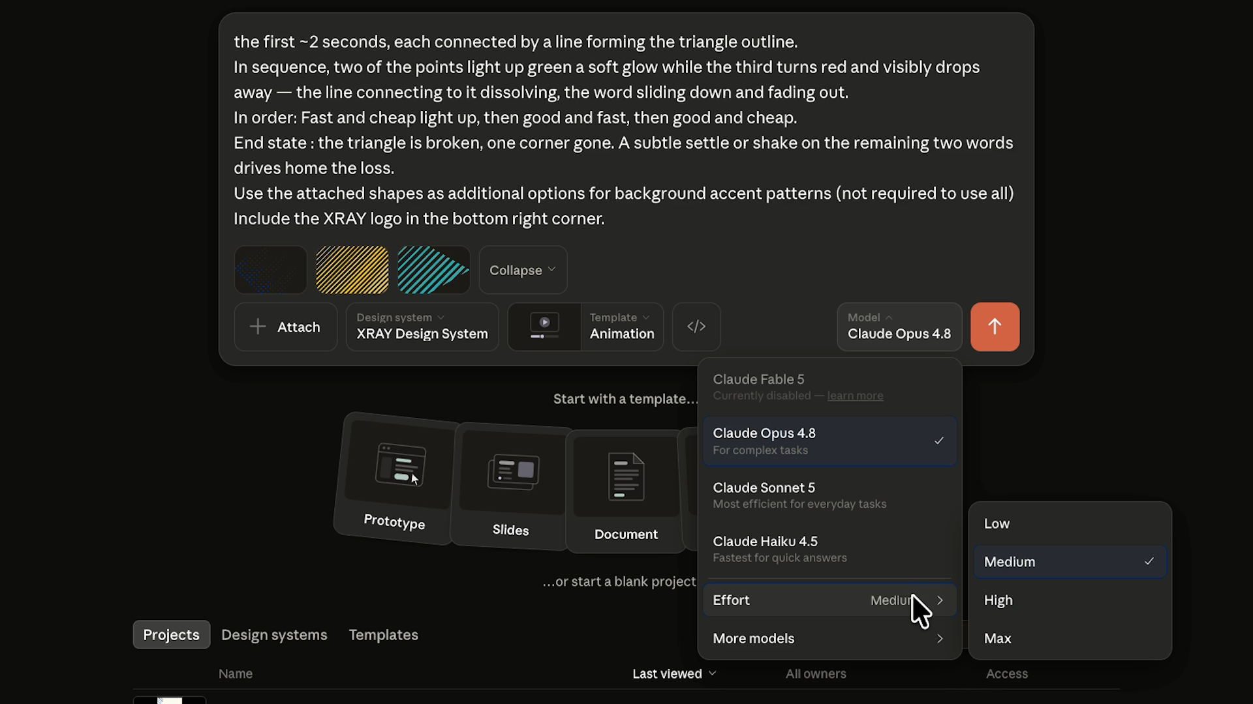Click the Access column header
The width and height of the screenshot is (1253, 704).
(1007, 674)
